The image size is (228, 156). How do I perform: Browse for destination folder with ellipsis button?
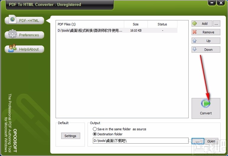198,141
